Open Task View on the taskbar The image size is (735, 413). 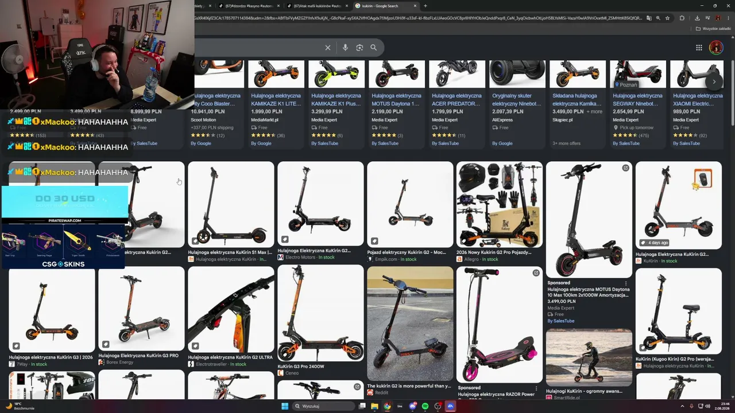(x=362, y=406)
